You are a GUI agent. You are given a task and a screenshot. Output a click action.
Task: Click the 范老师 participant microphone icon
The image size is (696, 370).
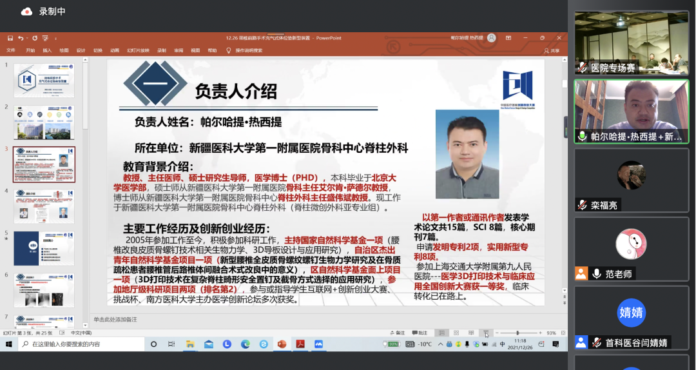click(596, 273)
